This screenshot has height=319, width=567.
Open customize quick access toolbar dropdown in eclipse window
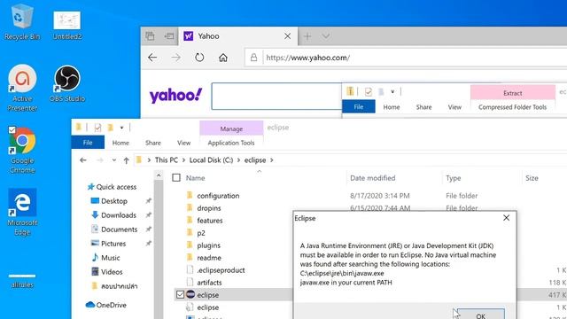point(122,128)
